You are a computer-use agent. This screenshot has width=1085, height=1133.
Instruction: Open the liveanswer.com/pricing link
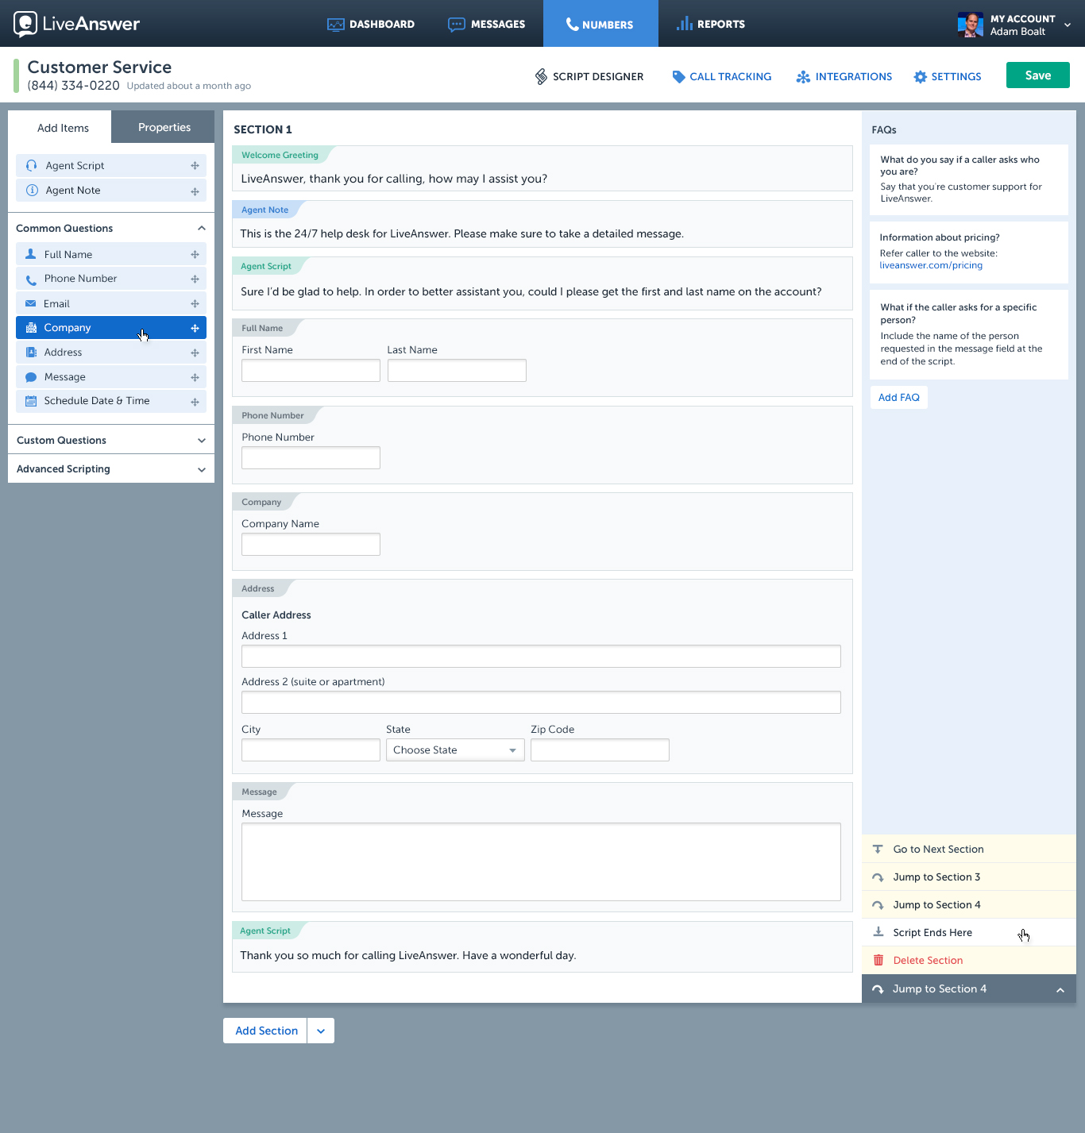click(x=930, y=265)
